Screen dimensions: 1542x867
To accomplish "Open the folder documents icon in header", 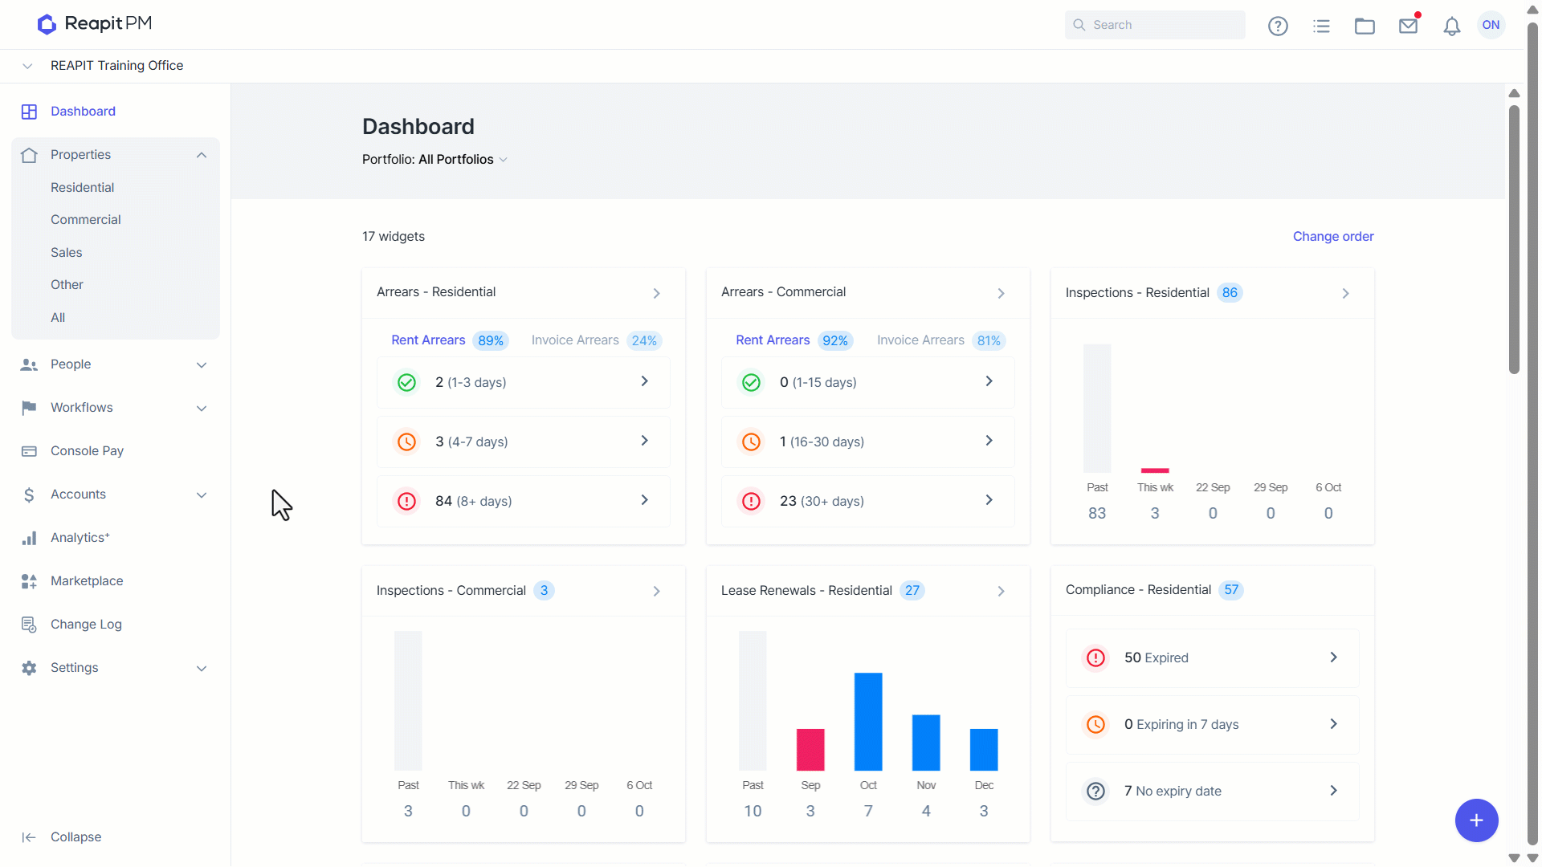I will point(1365,26).
